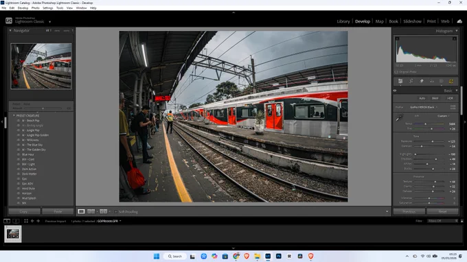The width and height of the screenshot is (467, 262).
Task: Collapse the Basic panel
Action: coord(457,91)
